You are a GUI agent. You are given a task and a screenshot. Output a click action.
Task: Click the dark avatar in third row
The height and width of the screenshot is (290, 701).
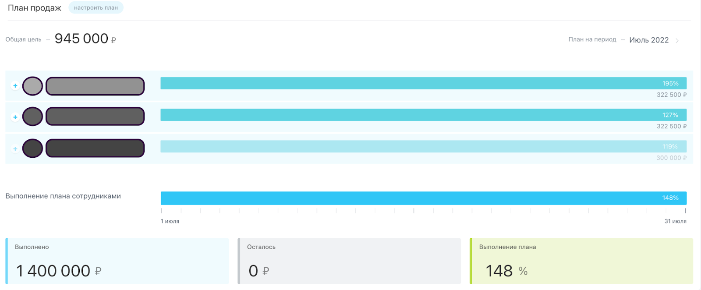(x=32, y=148)
